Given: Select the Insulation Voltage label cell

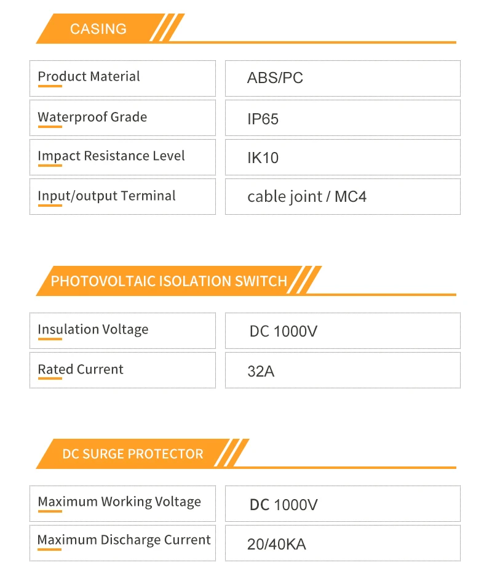Looking at the screenshot, I should point(123,330).
